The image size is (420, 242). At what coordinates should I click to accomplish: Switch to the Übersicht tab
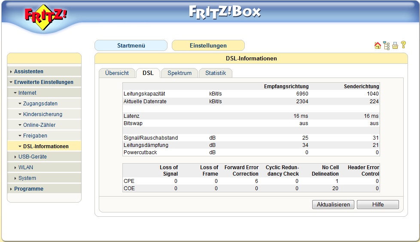point(117,73)
